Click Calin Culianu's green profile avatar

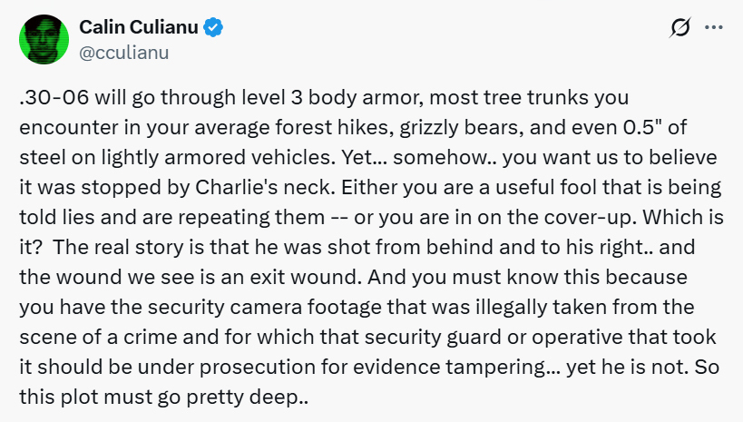[43, 41]
